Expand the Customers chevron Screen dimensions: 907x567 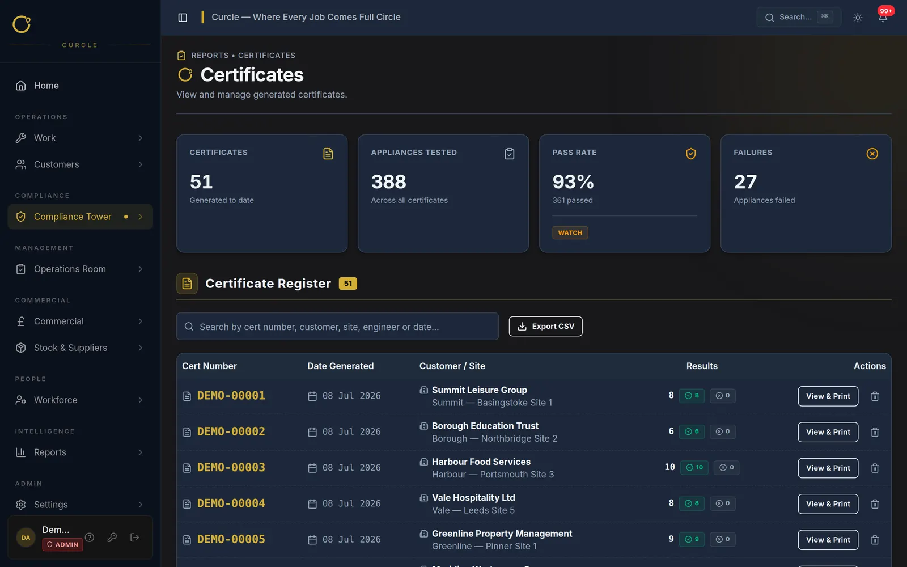click(x=140, y=164)
